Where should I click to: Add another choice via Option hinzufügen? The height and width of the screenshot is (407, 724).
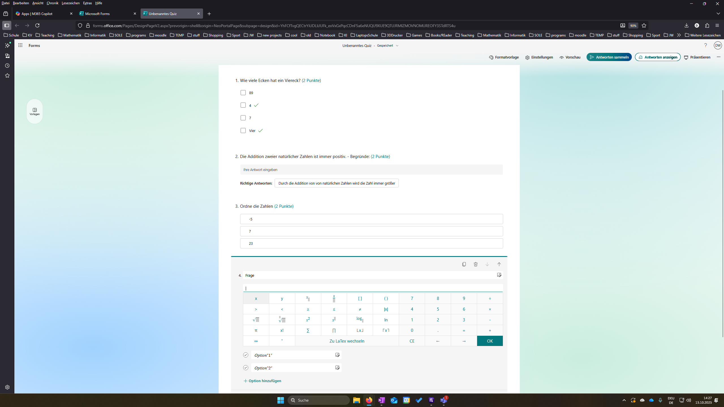[x=262, y=381]
